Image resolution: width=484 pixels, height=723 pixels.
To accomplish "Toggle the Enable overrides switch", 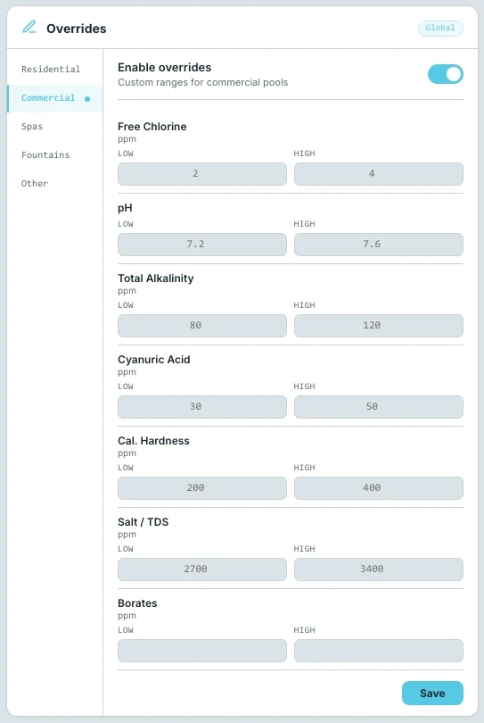I will pyautogui.click(x=446, y=74).
